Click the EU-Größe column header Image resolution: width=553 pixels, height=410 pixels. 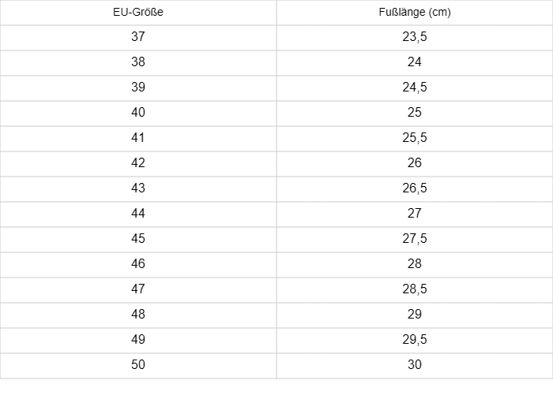pos(138,13)
